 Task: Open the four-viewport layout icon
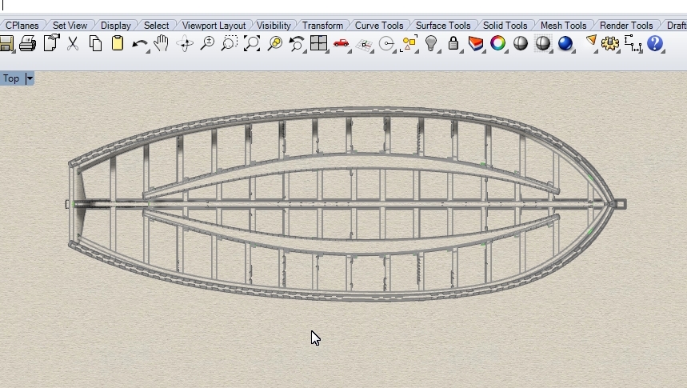[319, 43]
